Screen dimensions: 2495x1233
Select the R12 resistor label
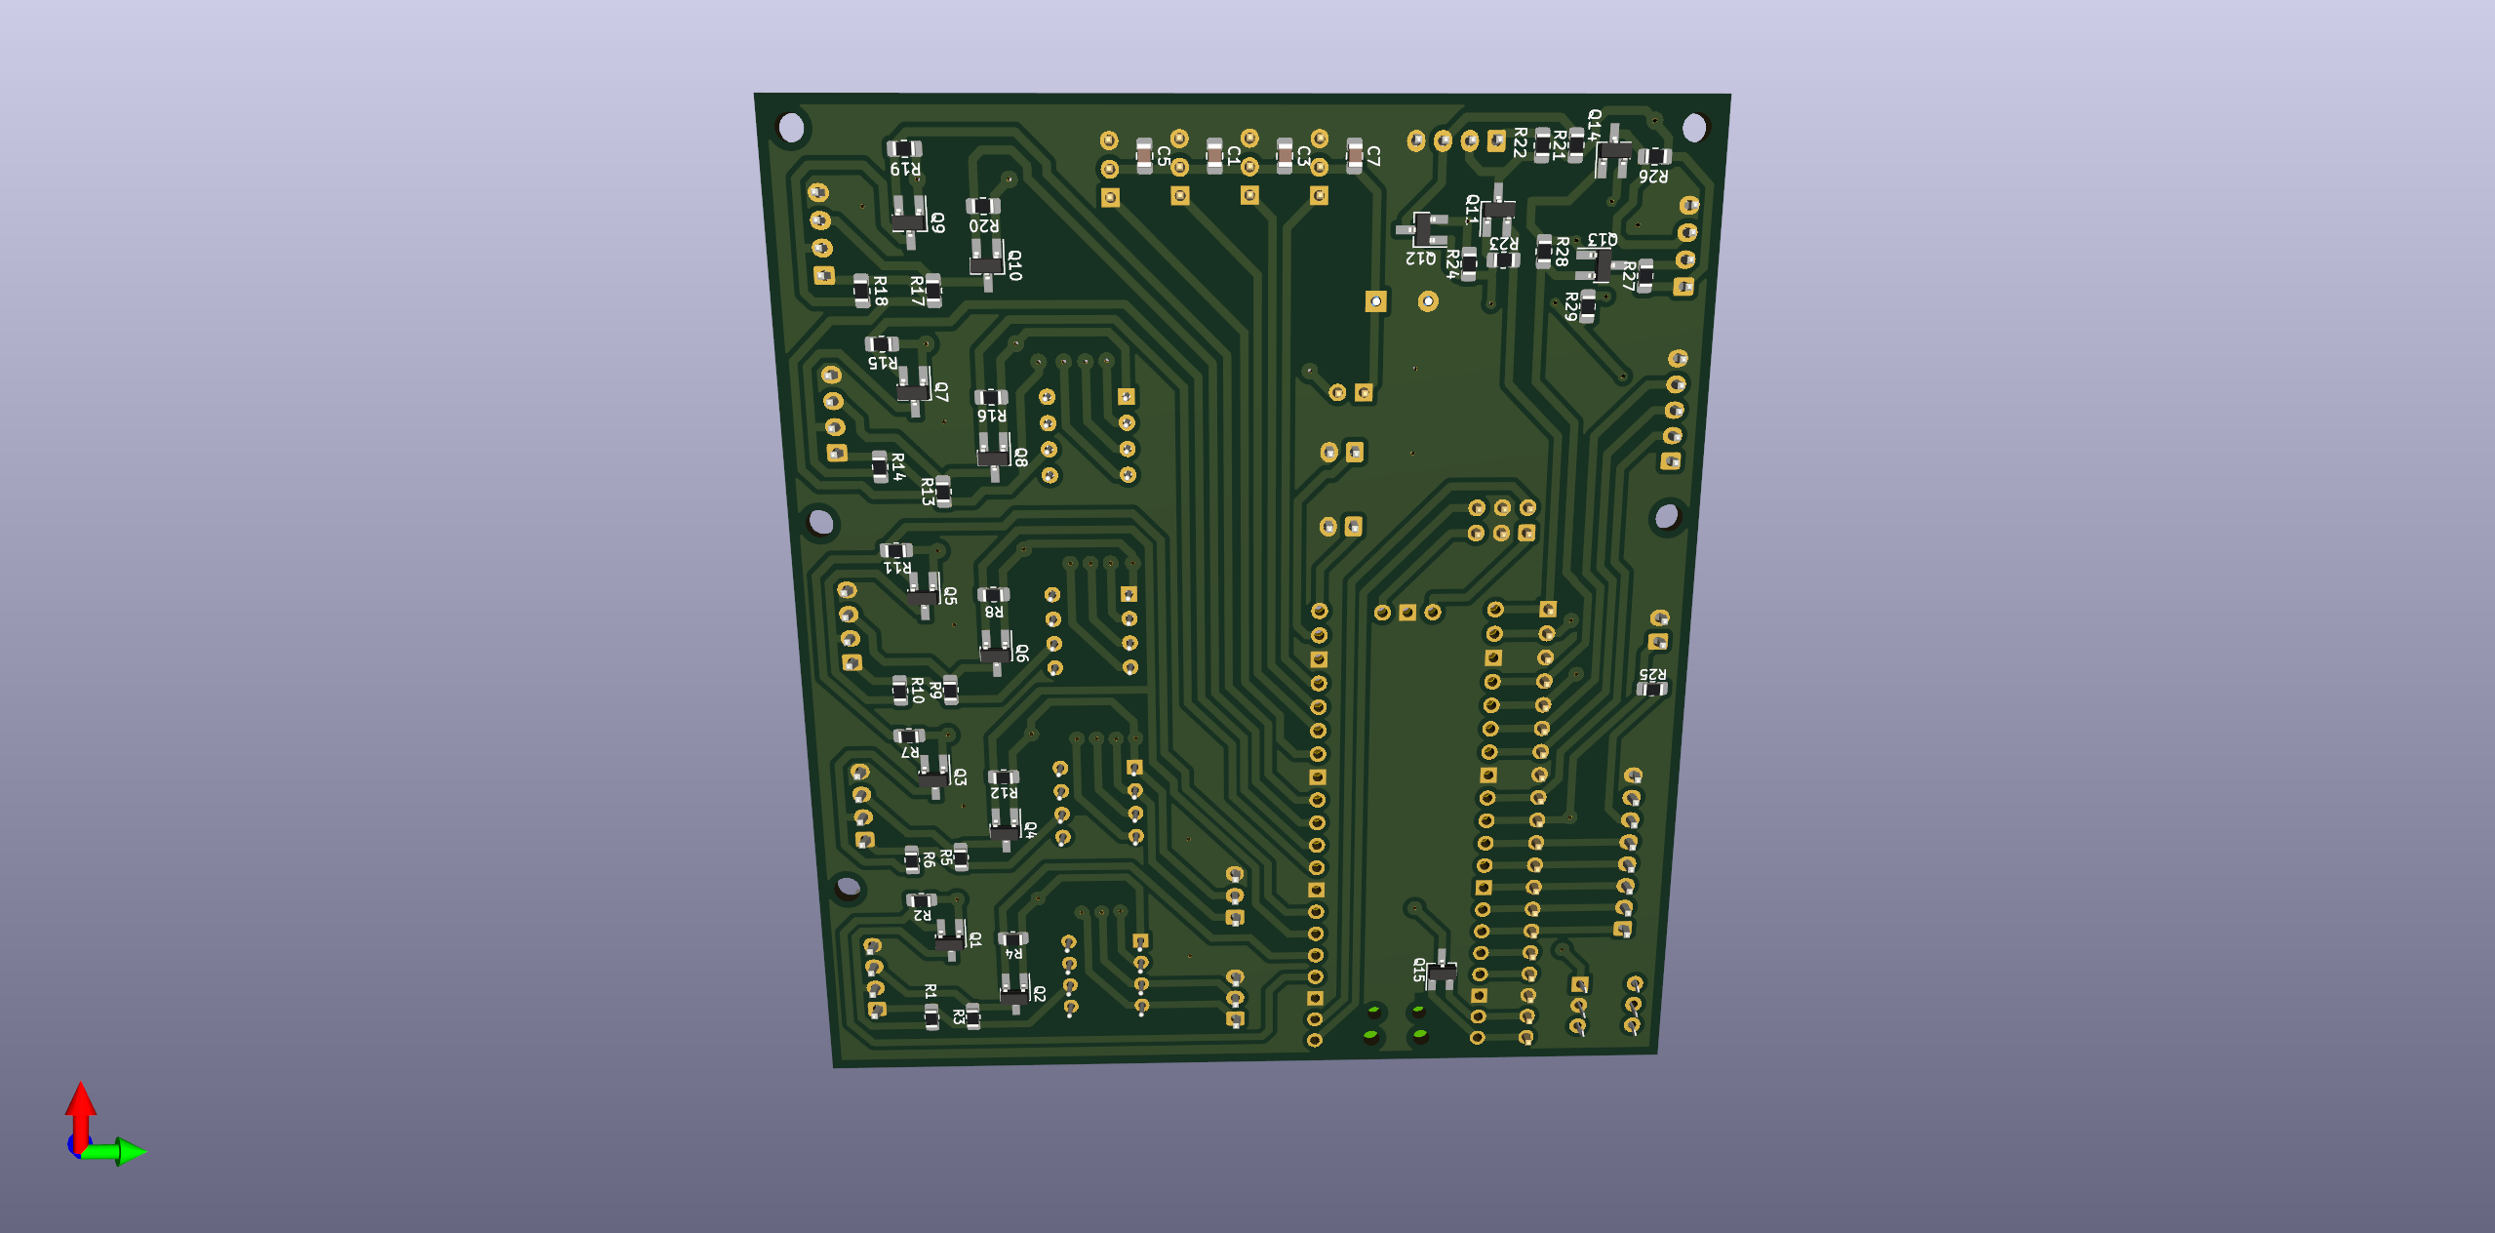click(x=1004, y=793)
